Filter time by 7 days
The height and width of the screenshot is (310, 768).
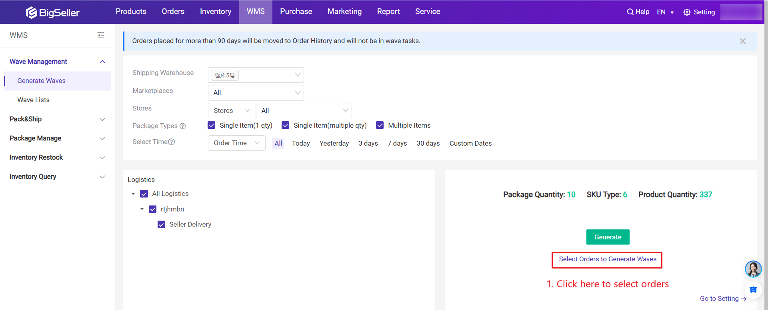pyautogui.click(x=397, y=144)
